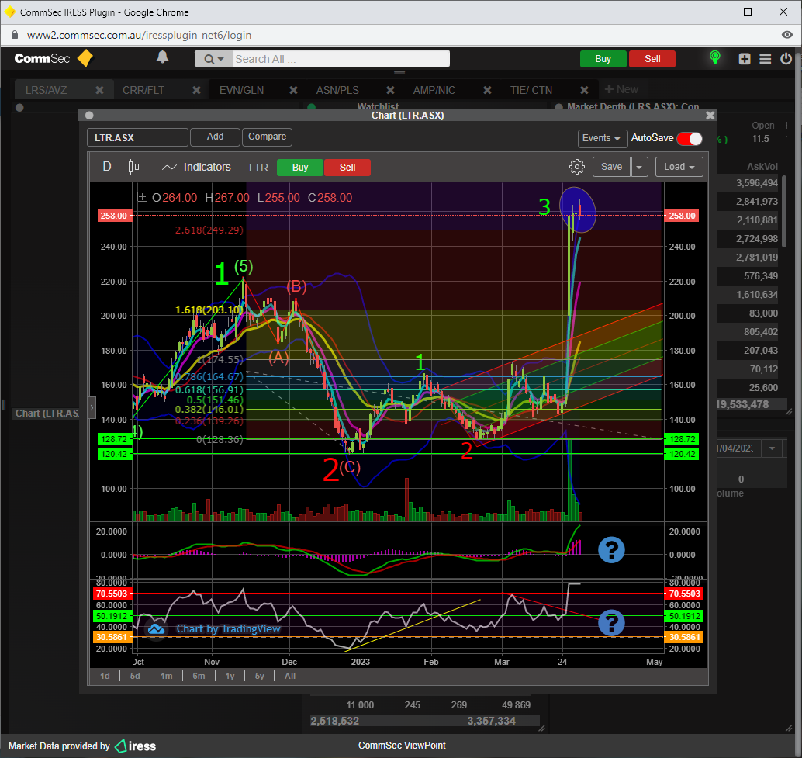Open the chart settings gear

click(576, 167)
